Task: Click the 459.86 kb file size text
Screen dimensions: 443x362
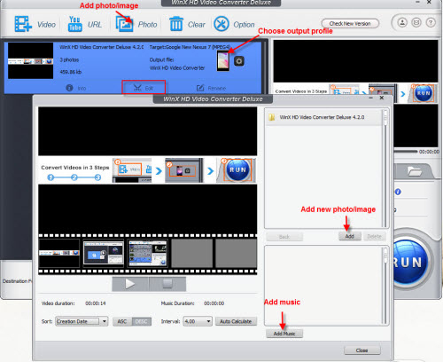Action: point(71,72)
